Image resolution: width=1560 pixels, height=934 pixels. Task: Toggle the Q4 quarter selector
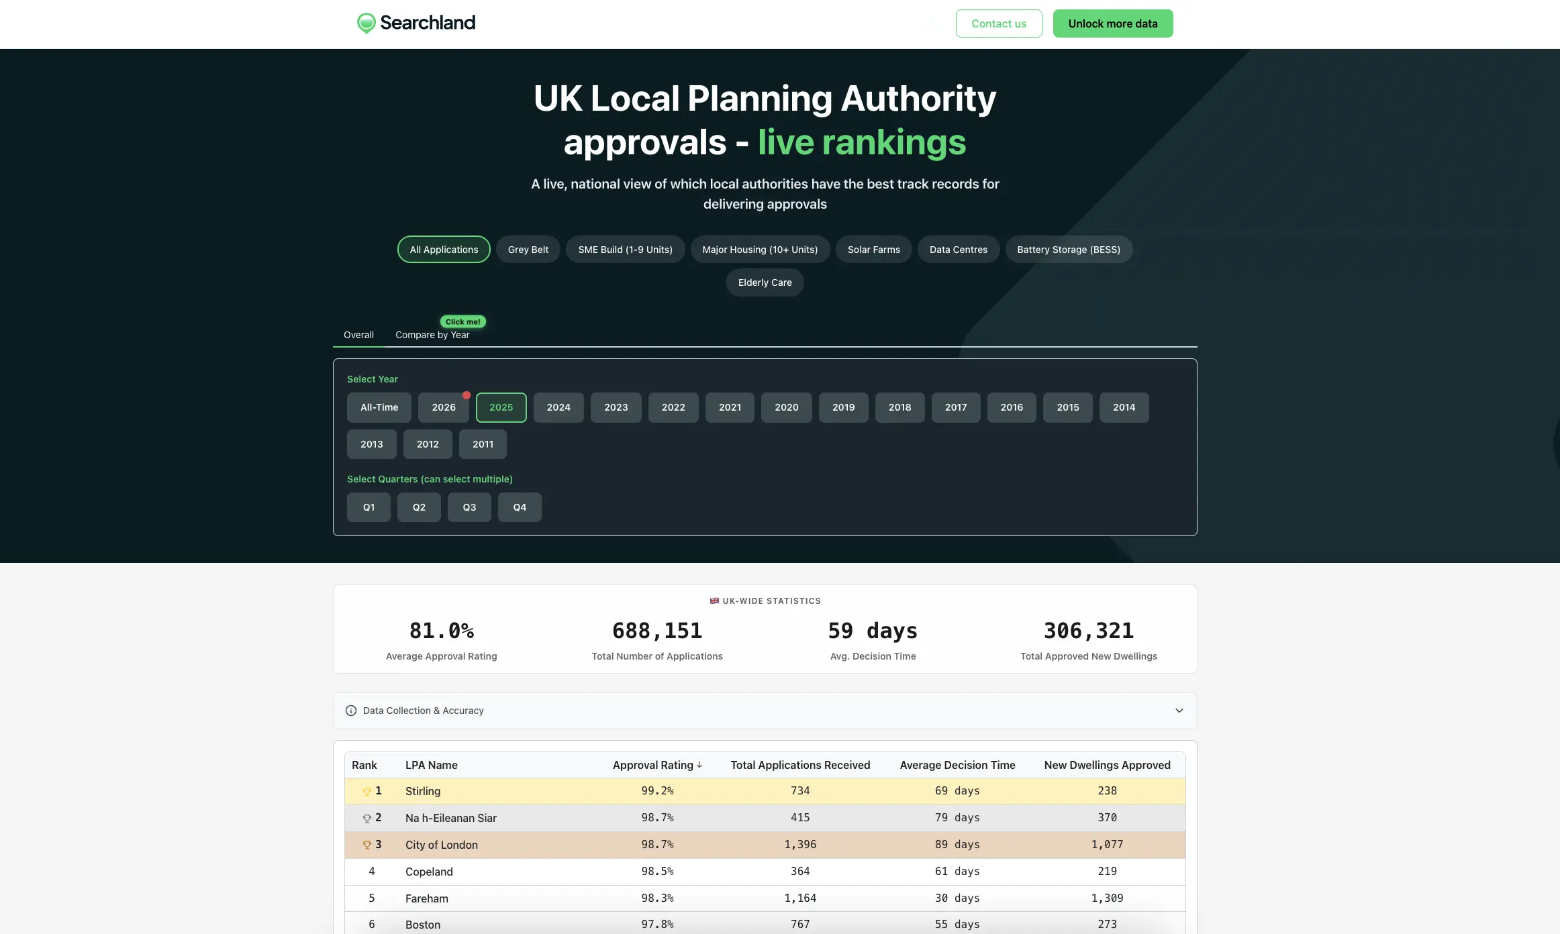pos(520,507)
